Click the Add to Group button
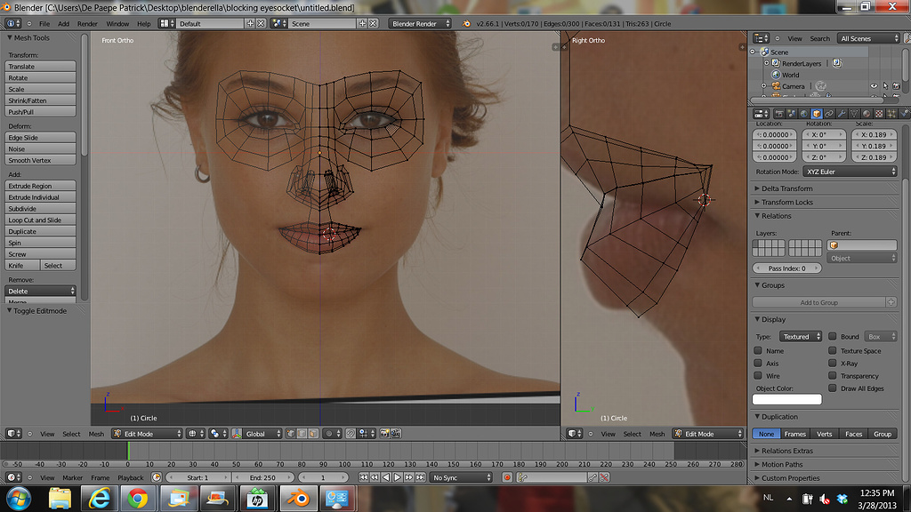Viewport: 911px width, 512px height. (x=818, y=302)
